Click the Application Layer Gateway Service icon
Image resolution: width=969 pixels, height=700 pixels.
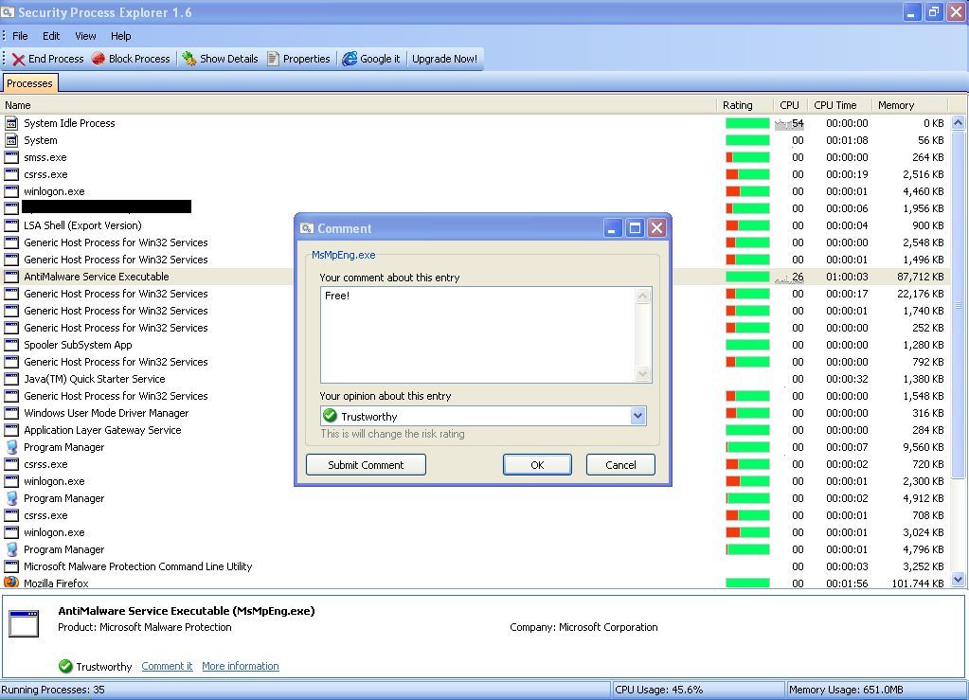pyautogui.click(x=11, y=430)
